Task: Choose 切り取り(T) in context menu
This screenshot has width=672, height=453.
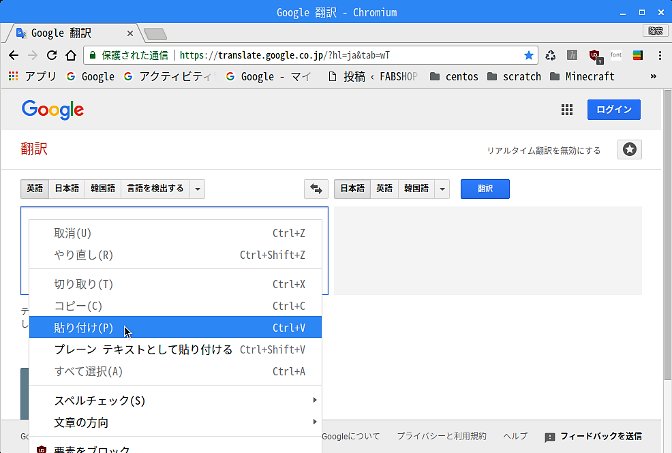Action: click(x=175, y=284)
